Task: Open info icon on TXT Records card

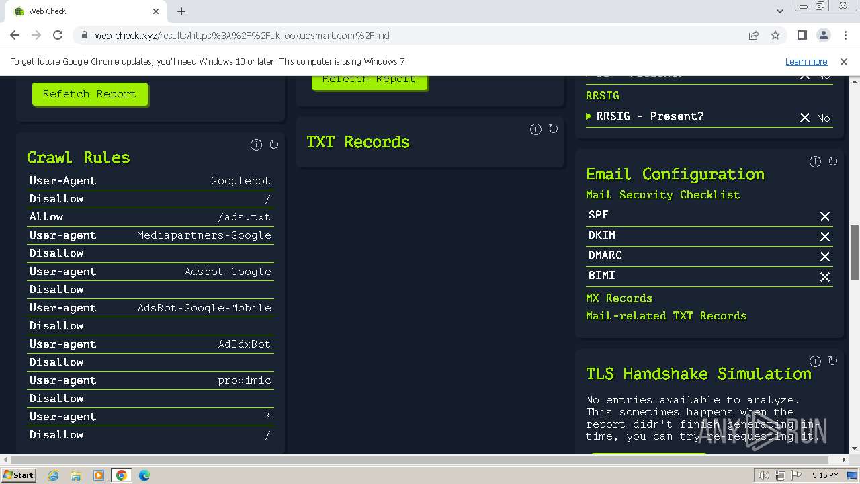Action: (x=535, y=129)
